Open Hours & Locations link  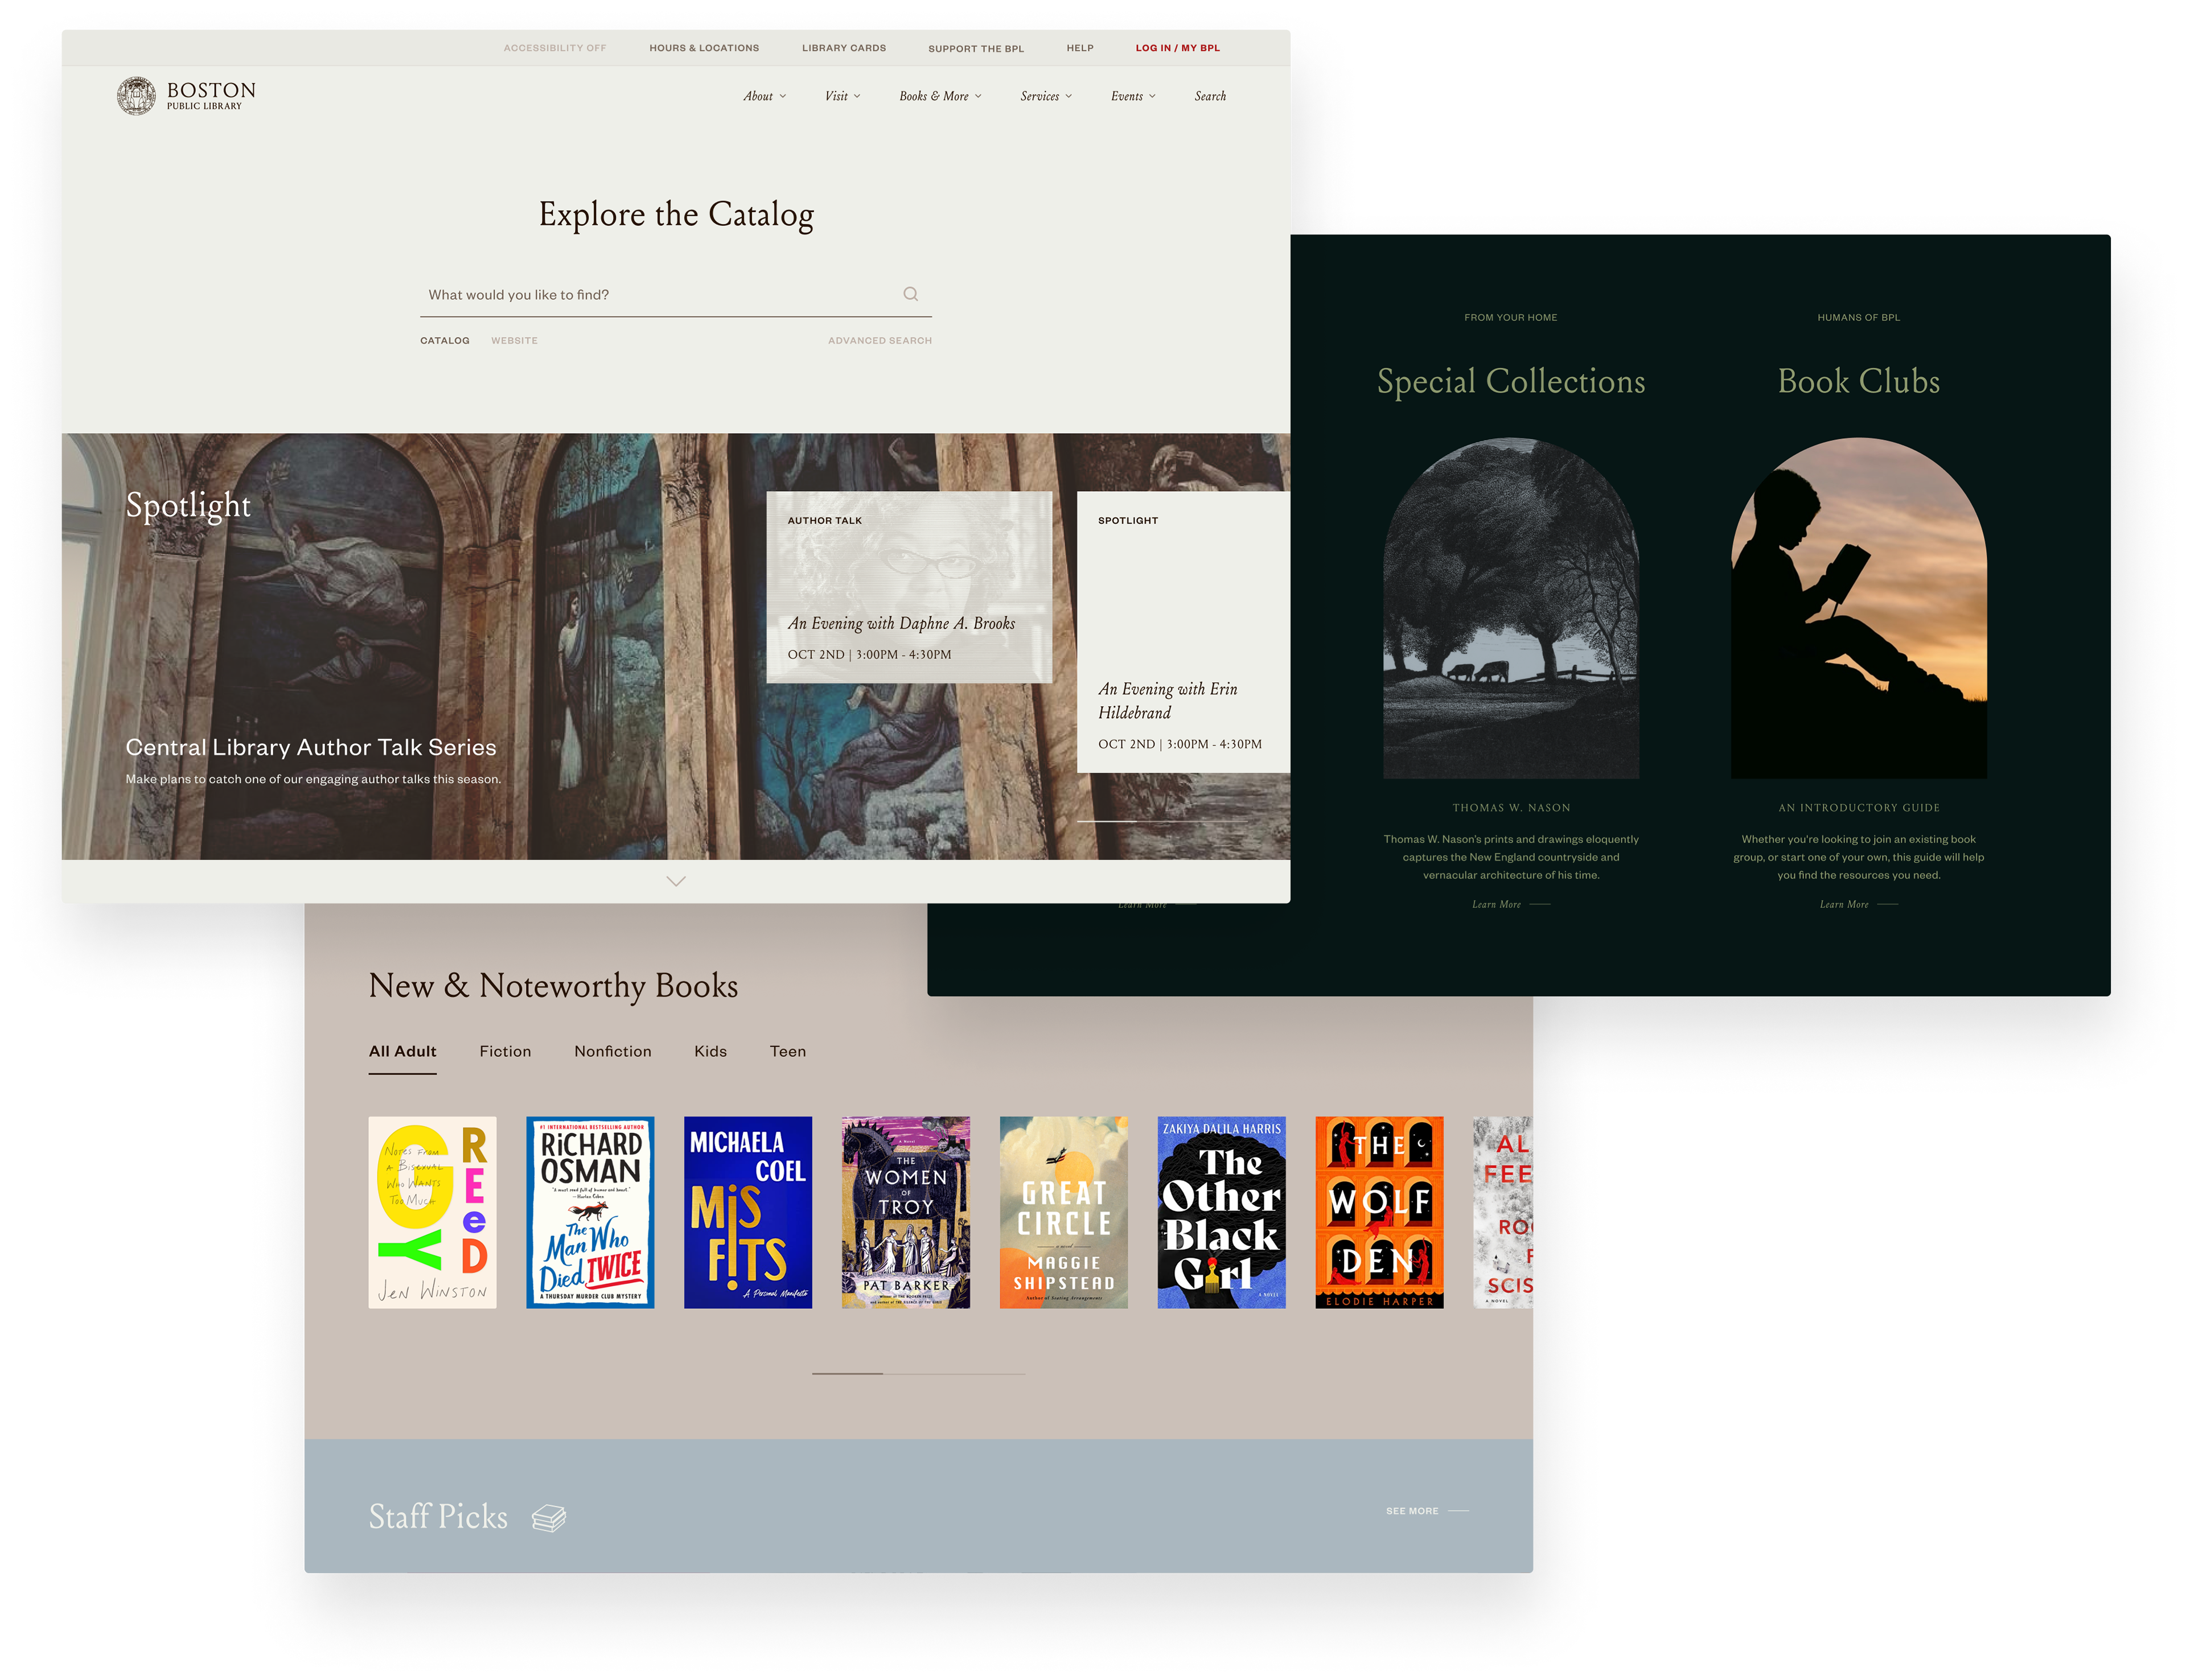click(704, 48)
